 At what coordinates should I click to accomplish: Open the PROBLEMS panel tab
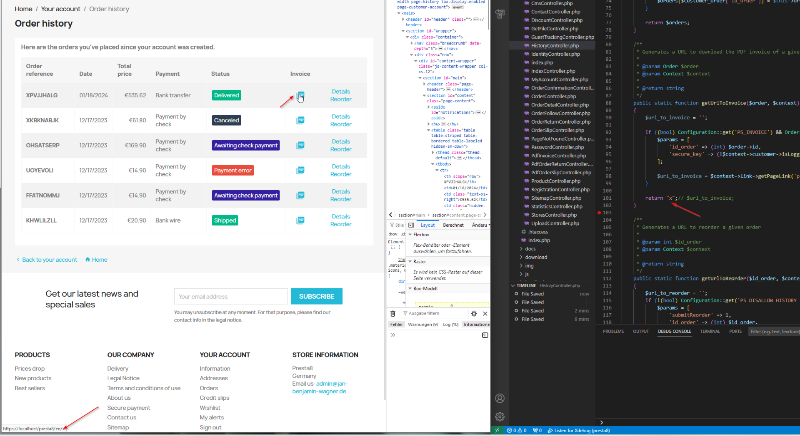tap(613, 332)
